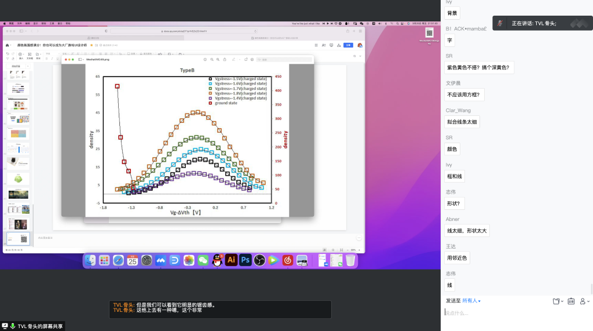Click the chat panel scrollbar
Viewport: 593px width, 331px height.
click(x=591, y=289)
